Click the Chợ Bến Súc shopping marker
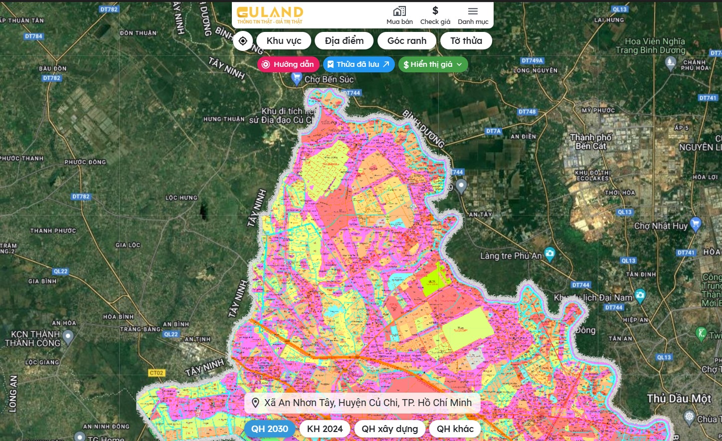 point(297,79)
